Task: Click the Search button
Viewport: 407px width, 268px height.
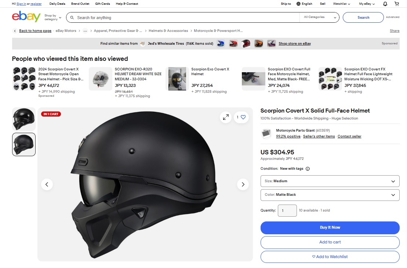Action: click(363, 17)
